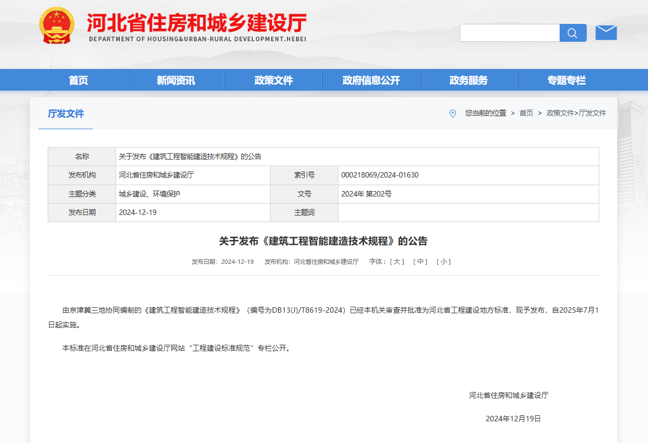Image resolution: width=648 pixels, height=443 pixels.
Task: Open the envelope mail icon
Action: click(x=606, y=33)
